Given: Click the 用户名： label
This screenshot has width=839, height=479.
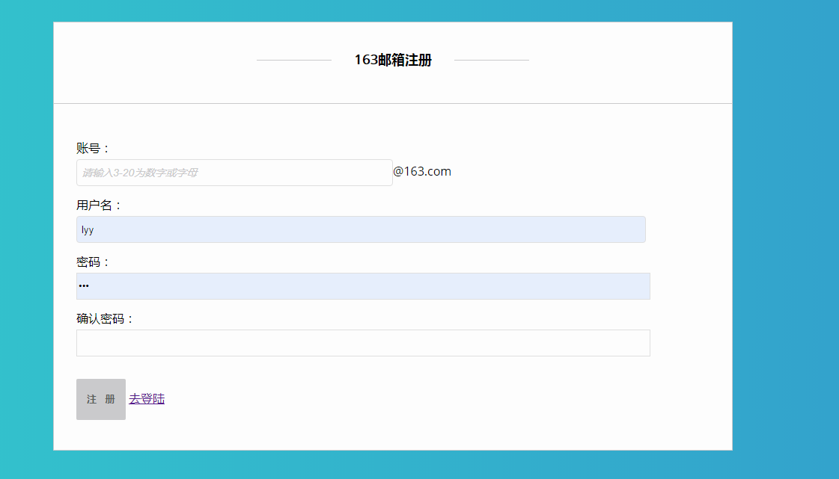Looking at the screenshot, I should [99, 205].
